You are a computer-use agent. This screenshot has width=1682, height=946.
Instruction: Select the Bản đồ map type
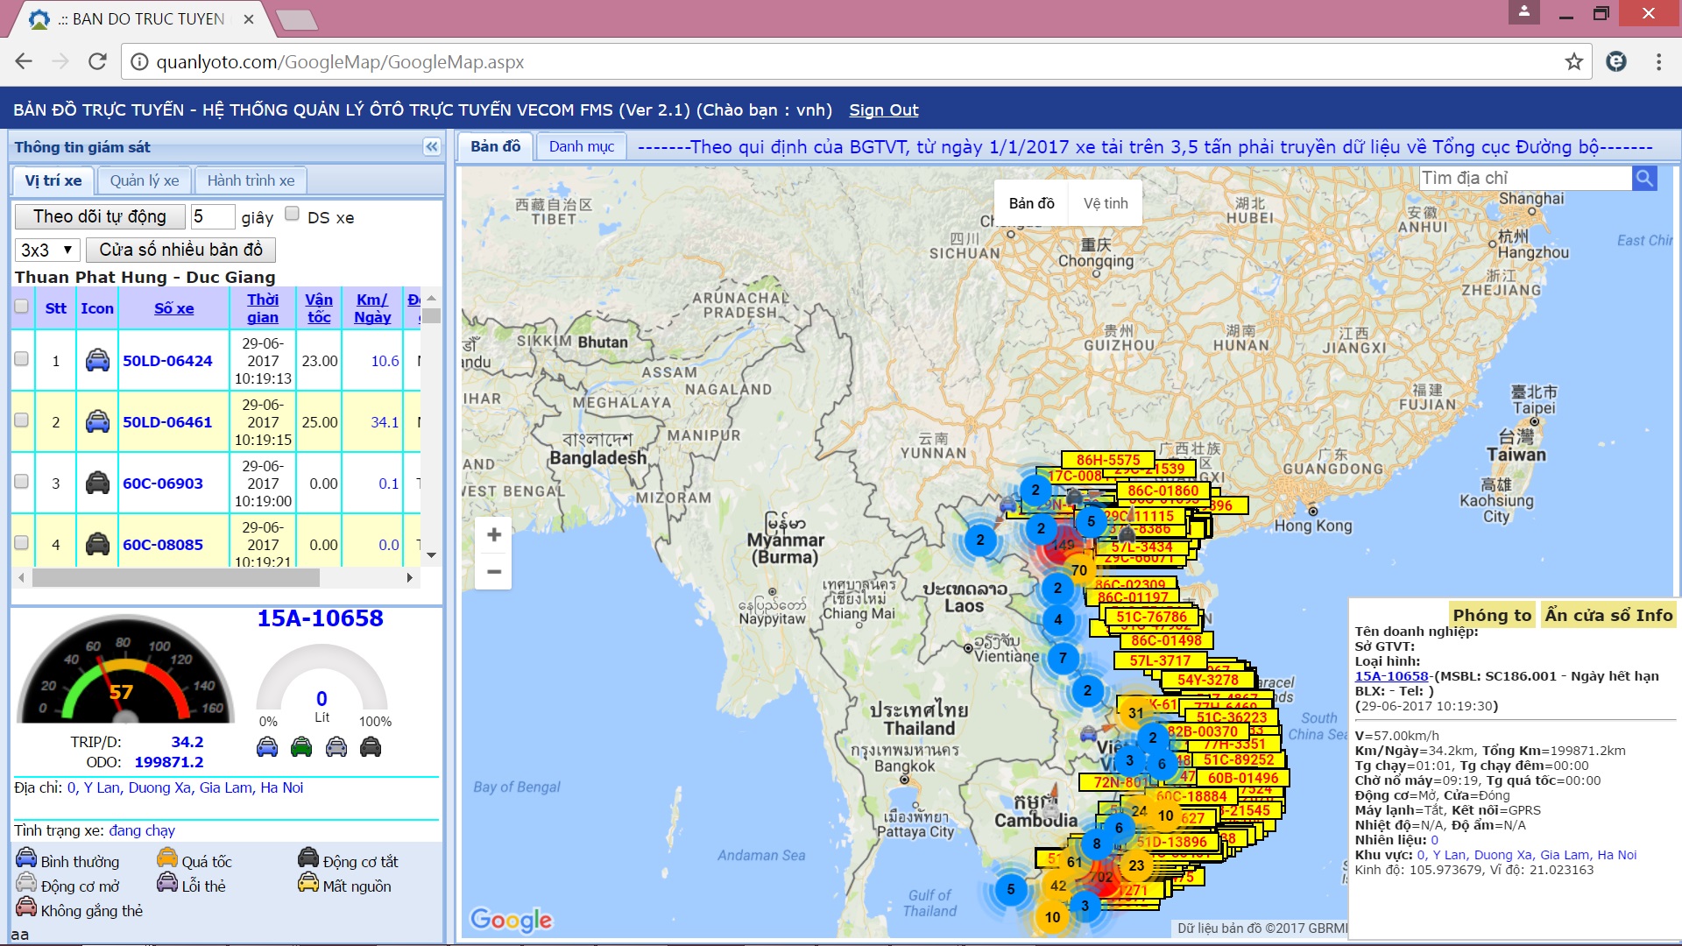click(x=1032, y=203)
